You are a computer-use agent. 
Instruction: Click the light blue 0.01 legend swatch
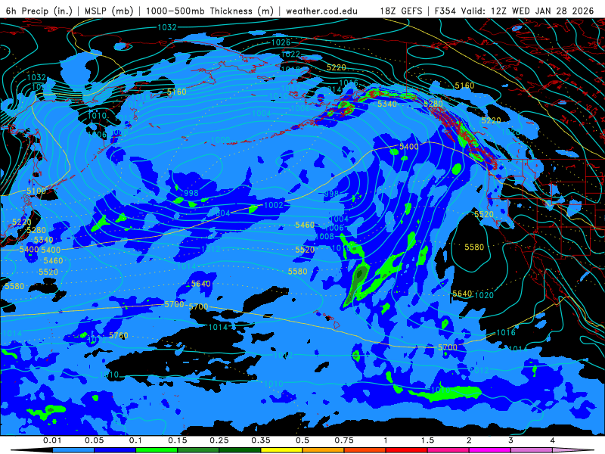[73, 450]
